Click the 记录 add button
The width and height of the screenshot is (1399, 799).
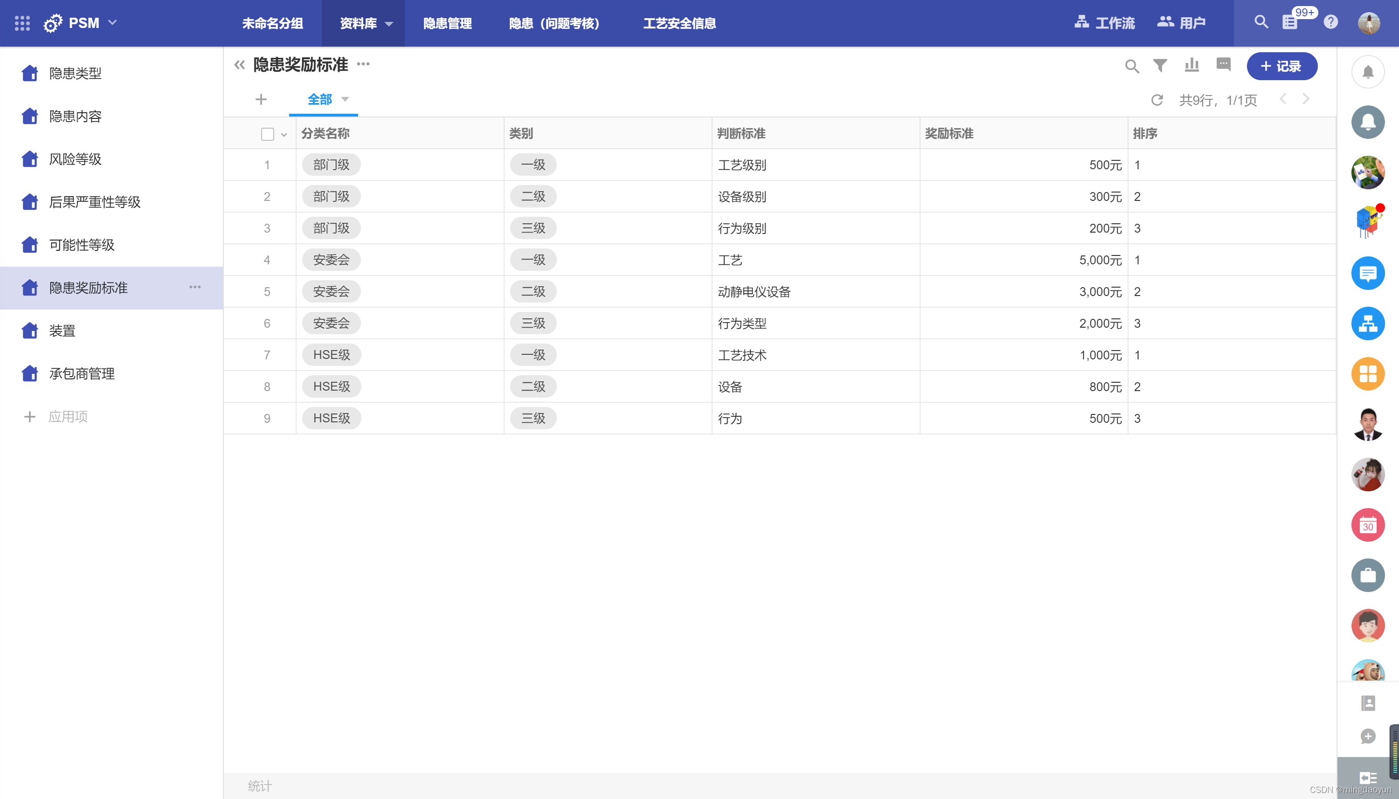pyautogui.click(x=1281, y=66)
